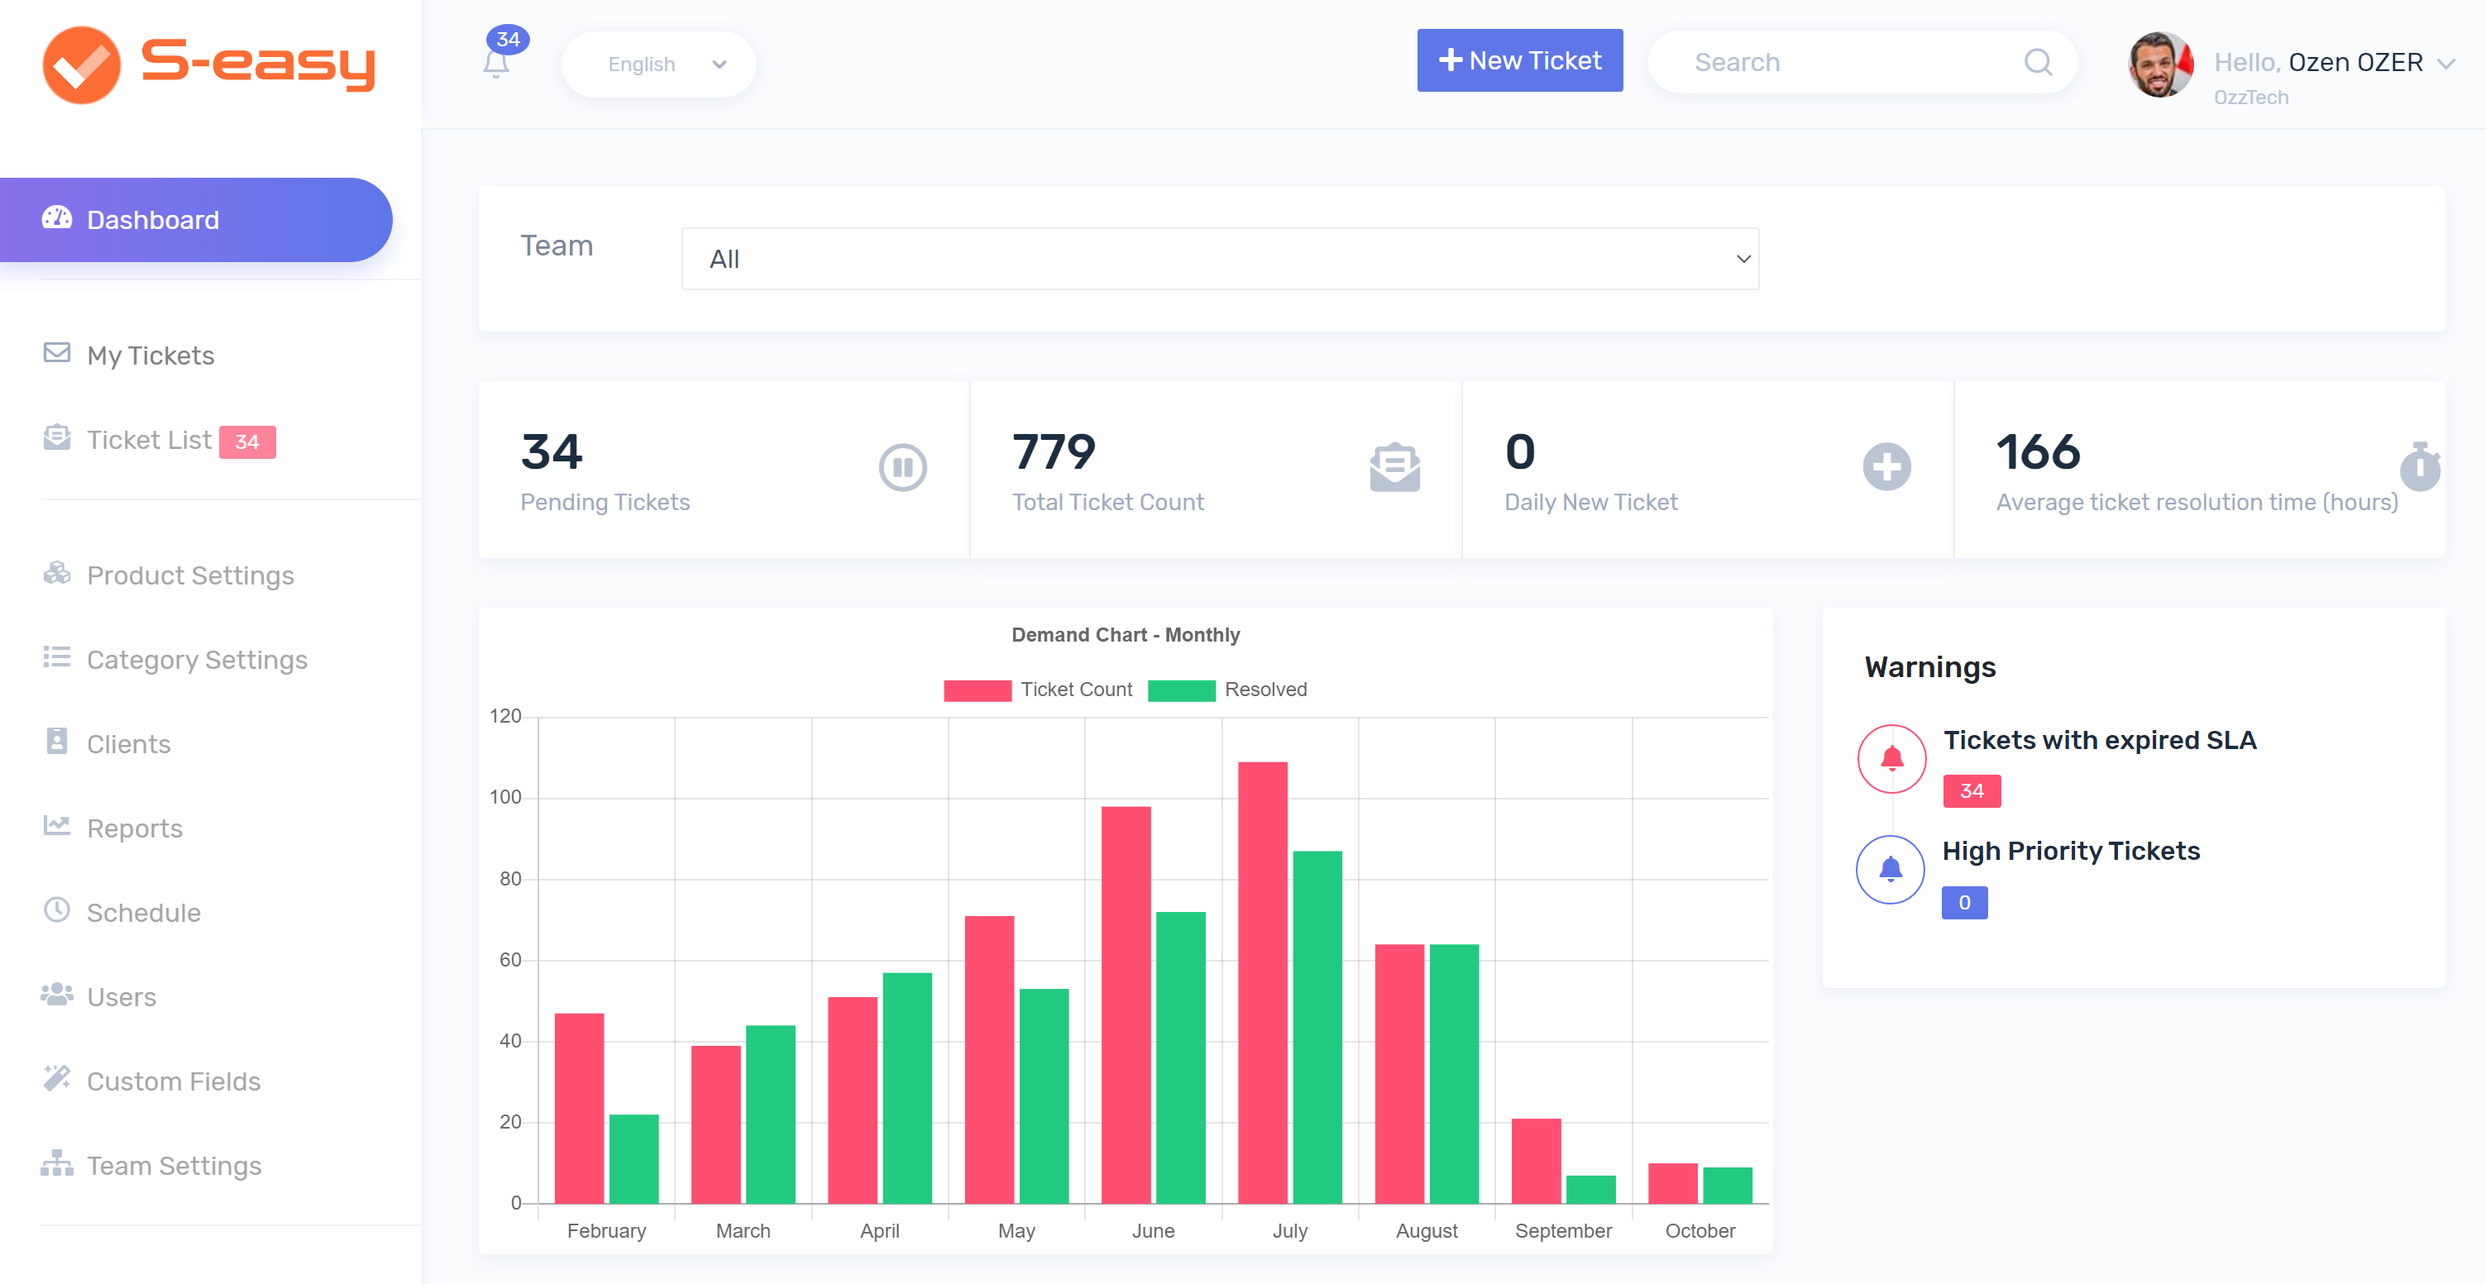Click the blue high priority bell icon
This screenshot has height=1284, width=2486.
coord(1890,870)
